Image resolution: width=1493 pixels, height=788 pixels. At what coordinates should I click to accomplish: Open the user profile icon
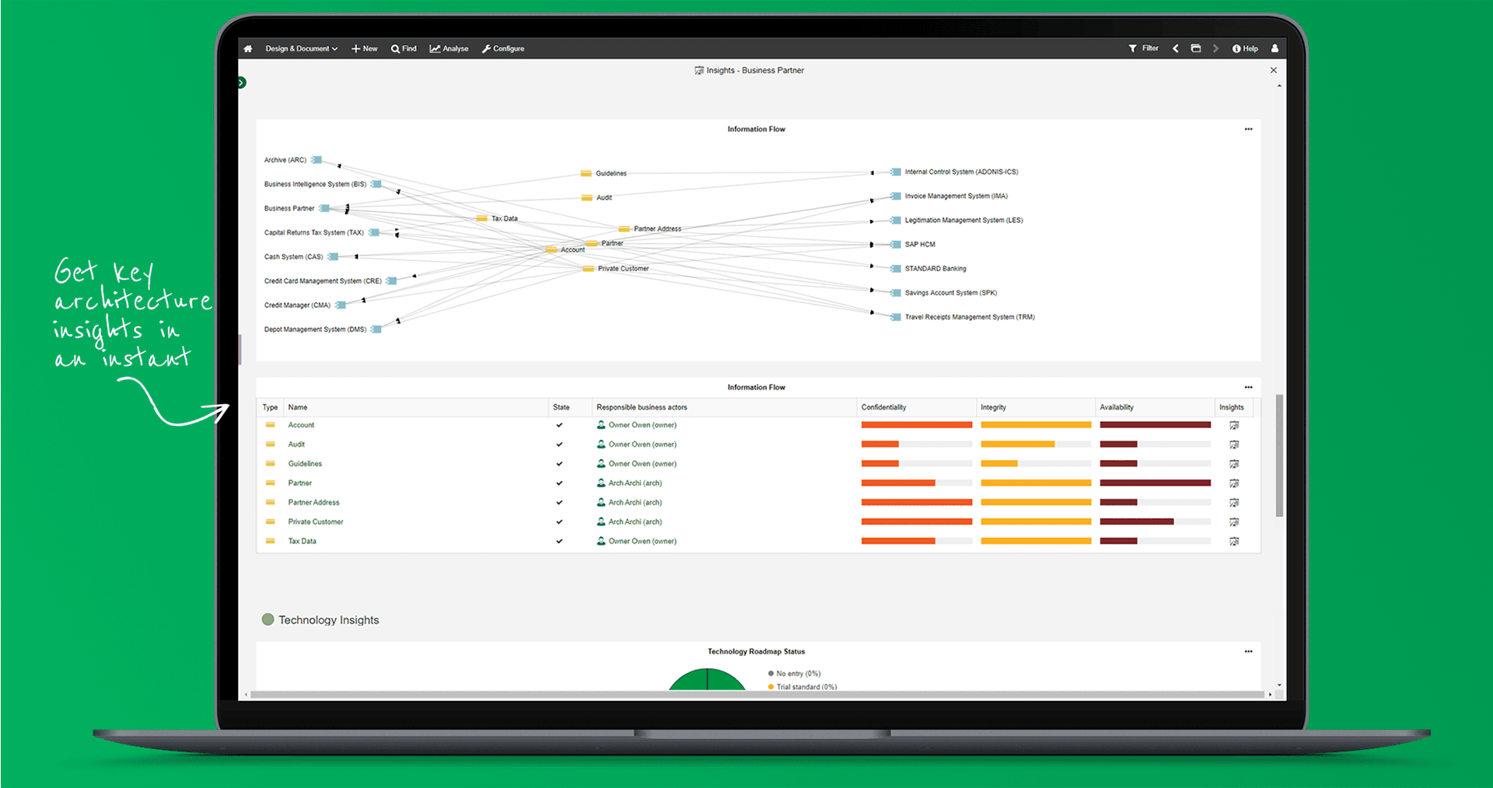[1274, 48]
